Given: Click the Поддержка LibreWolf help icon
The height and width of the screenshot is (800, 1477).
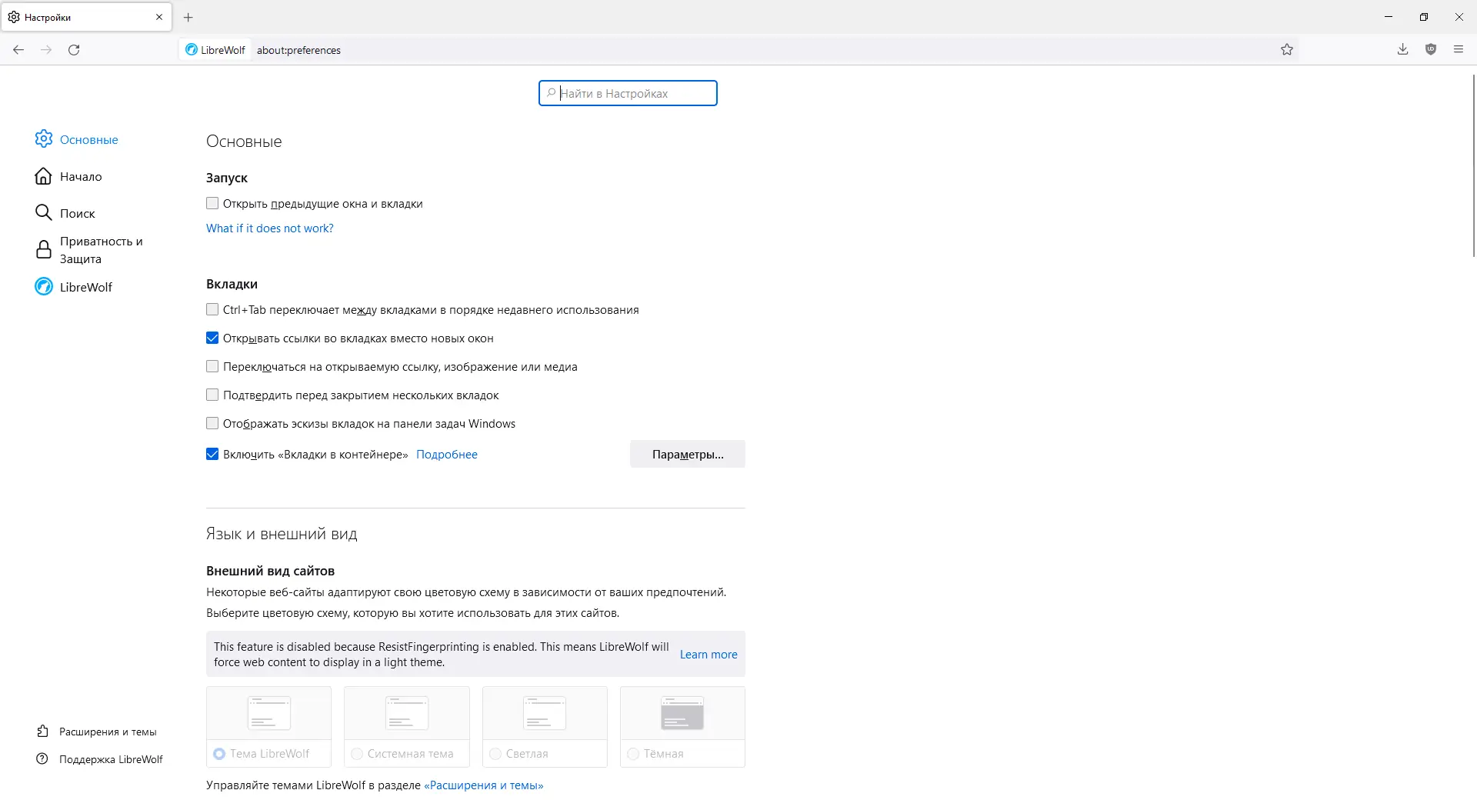Looking at the screenshot, I should point(43,758).
